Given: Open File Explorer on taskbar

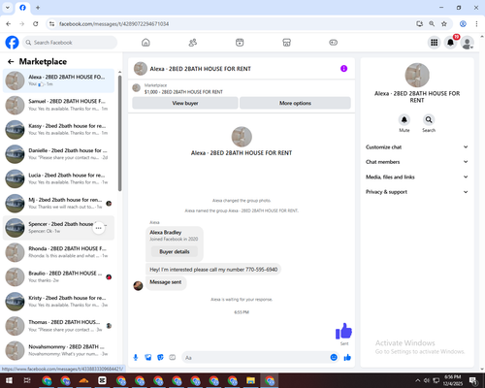Looking at the screenshot, I should (250, 380).
